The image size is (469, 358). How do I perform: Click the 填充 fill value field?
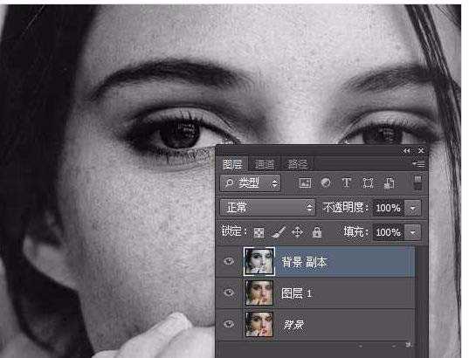389,232
